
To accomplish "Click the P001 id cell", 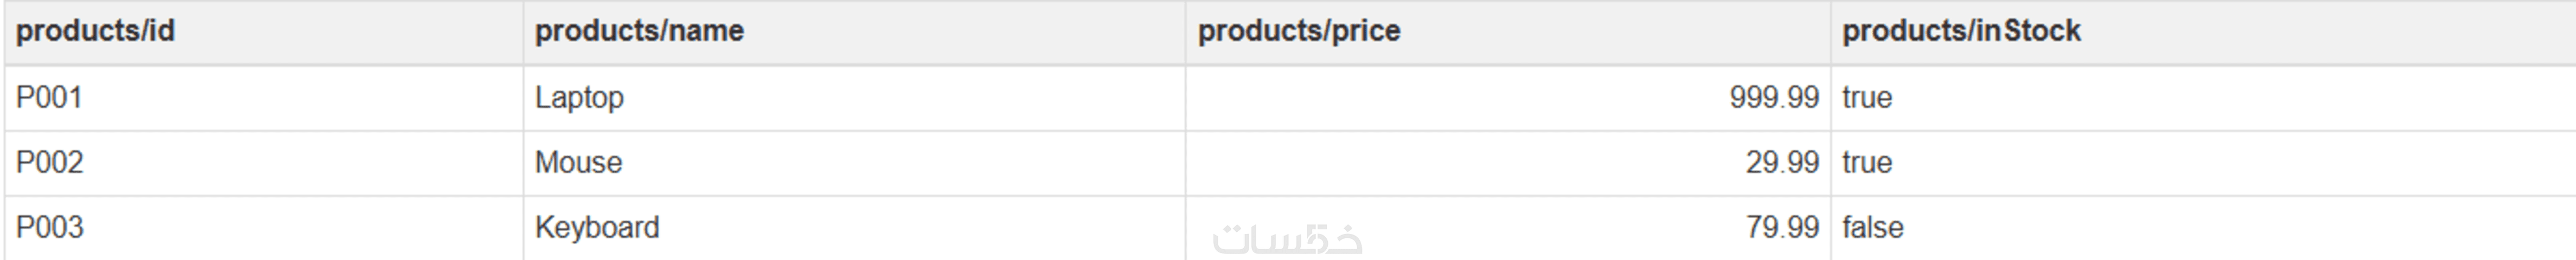I will pos(49,98).
